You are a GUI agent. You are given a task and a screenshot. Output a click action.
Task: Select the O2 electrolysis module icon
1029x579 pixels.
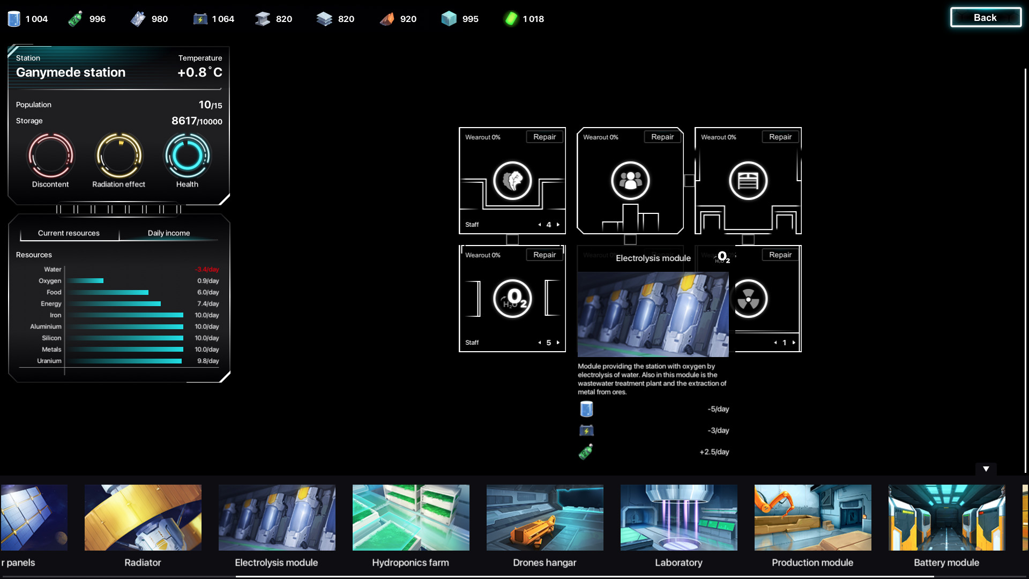(x=512, y=299)
